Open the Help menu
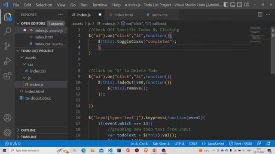275x154 pixels. (x=116, y=5)
